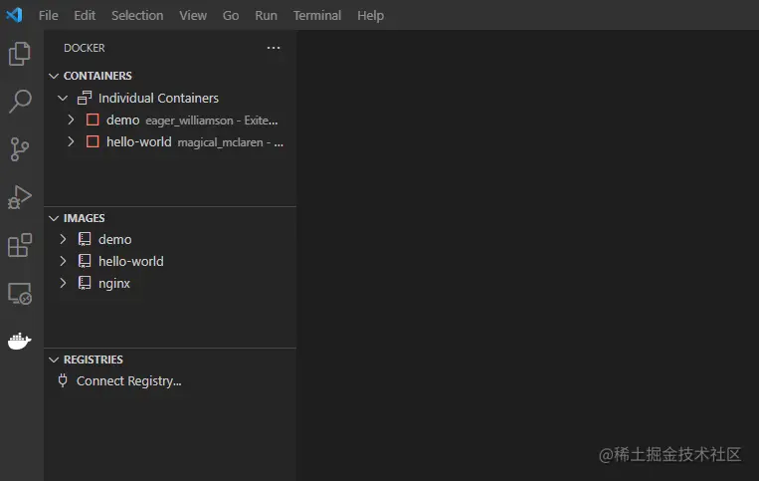Open the Go menu
The image size is (759, 481).
[x=231, y=16]
